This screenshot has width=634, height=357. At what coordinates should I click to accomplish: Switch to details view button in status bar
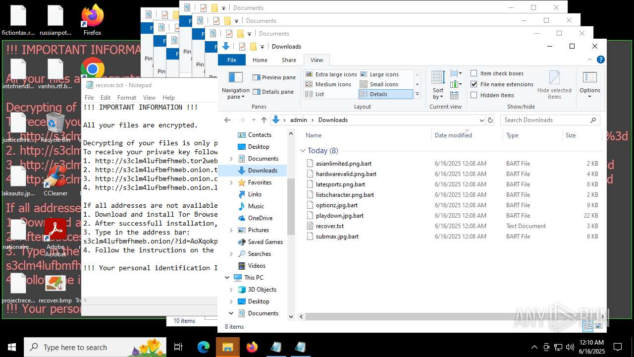(x=588, y=326)
